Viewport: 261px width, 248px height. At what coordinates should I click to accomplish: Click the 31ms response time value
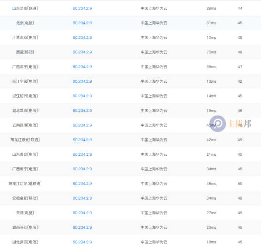point(211,23)
